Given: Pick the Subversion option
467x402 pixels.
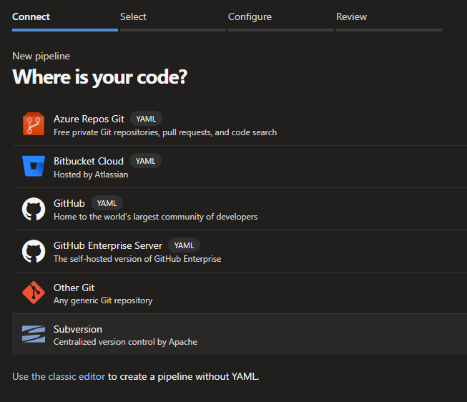Looking at the screenshot, I should click(x=240, y=334).
